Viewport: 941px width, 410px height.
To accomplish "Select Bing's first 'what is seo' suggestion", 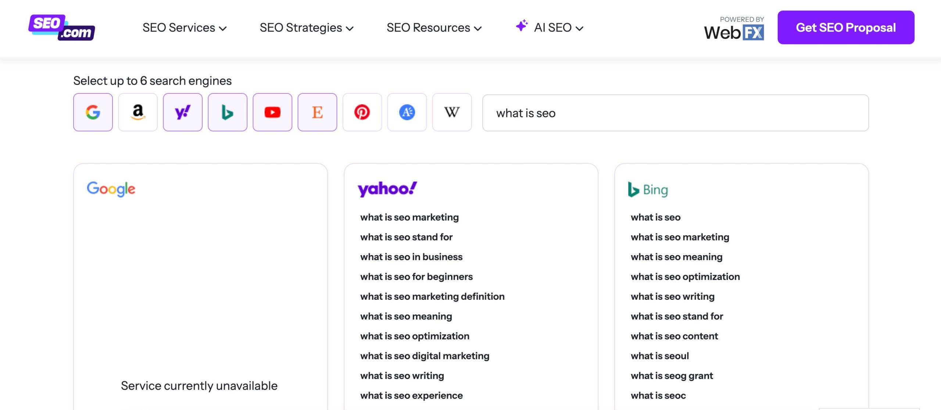I will 656,217.
